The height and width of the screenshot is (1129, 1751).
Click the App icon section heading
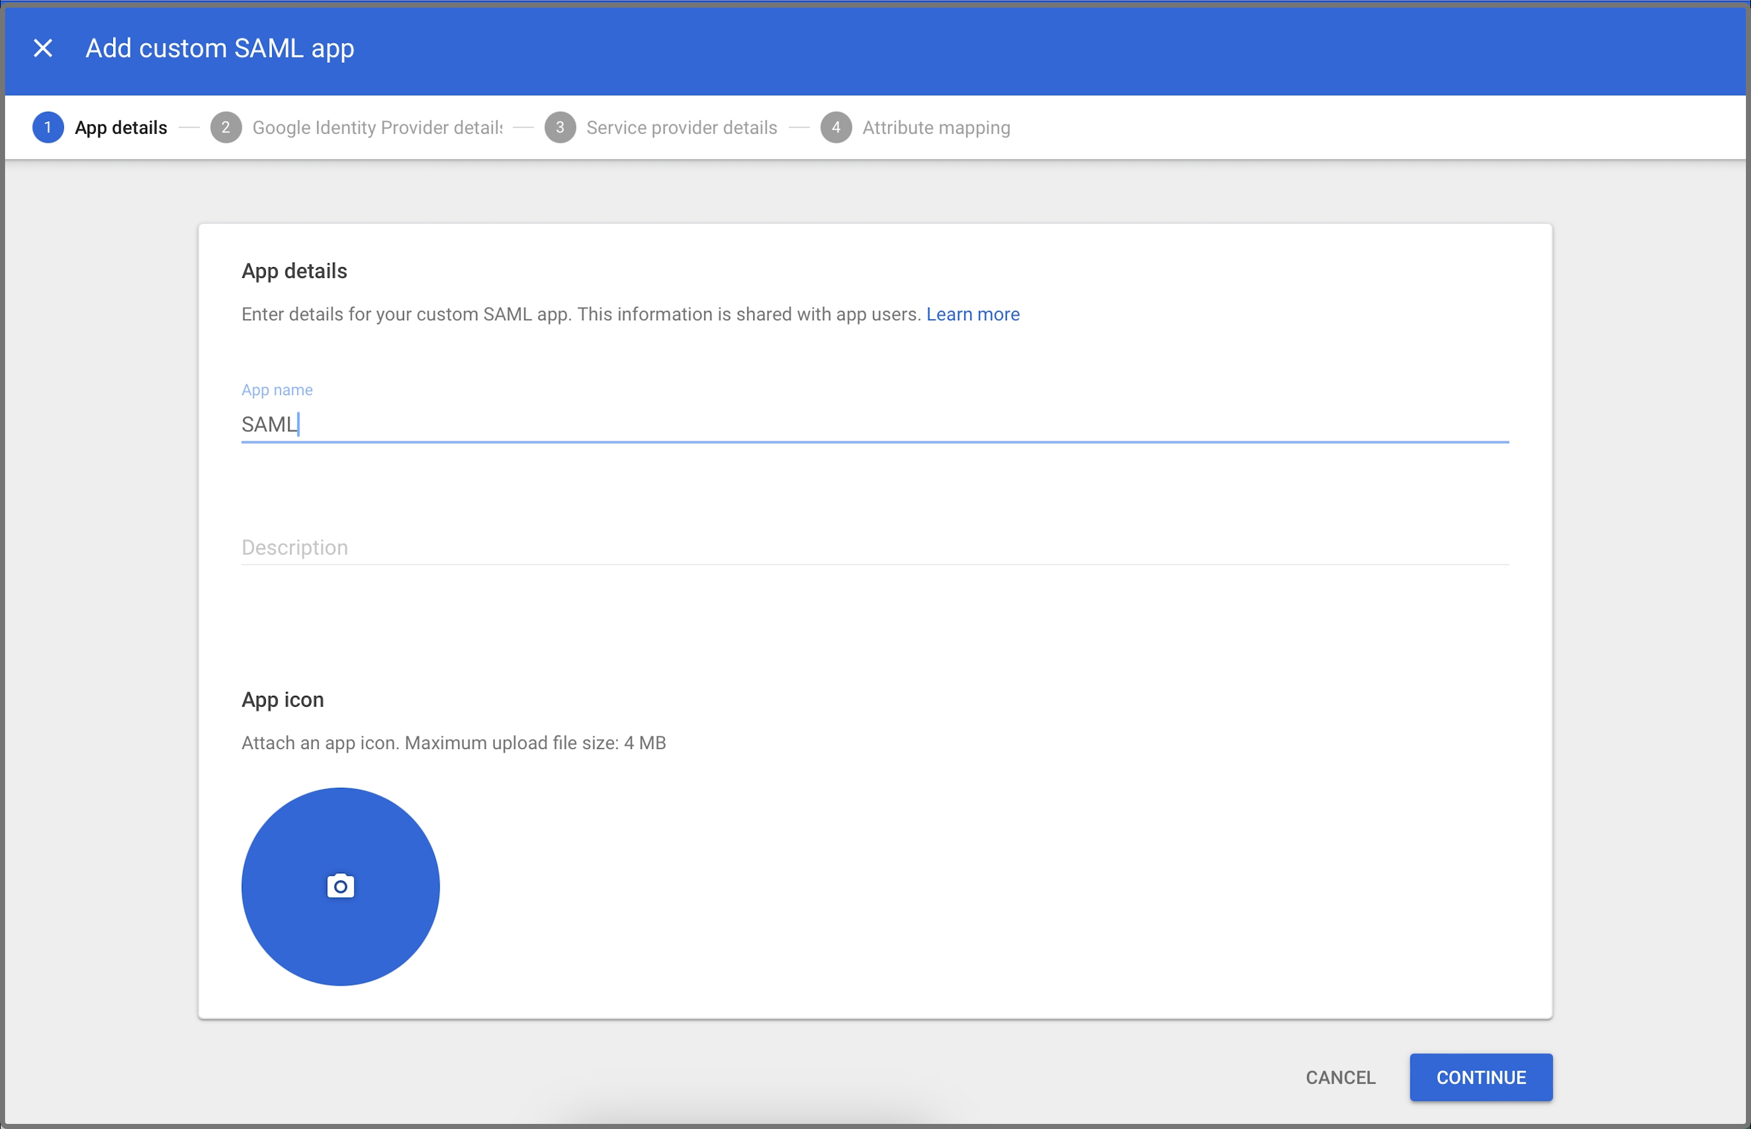pyautogui.click(x=282, y=700)
